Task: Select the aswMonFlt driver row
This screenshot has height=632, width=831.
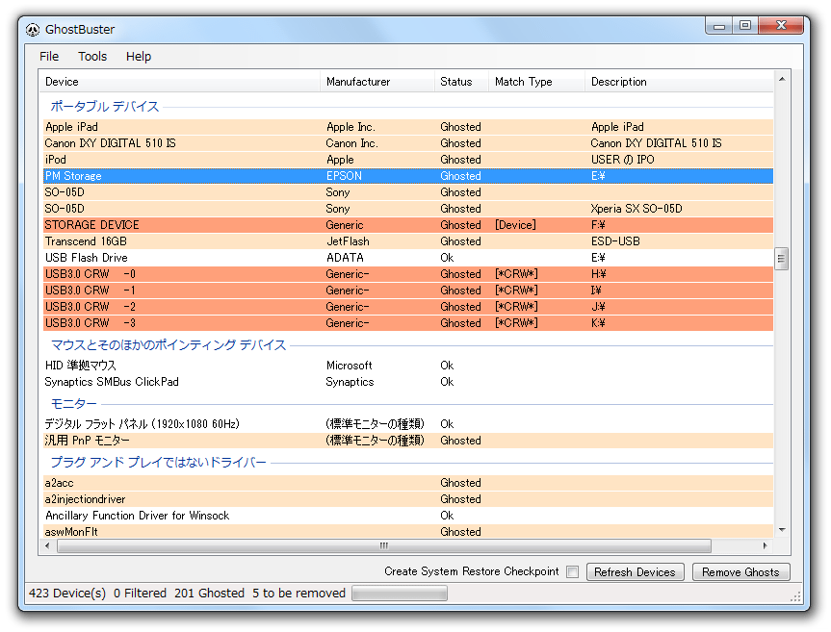Action: [407, 532]
